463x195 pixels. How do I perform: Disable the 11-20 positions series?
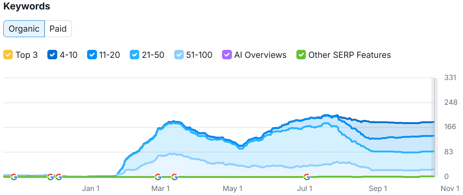pyautogui.click(x=92, y=55)
